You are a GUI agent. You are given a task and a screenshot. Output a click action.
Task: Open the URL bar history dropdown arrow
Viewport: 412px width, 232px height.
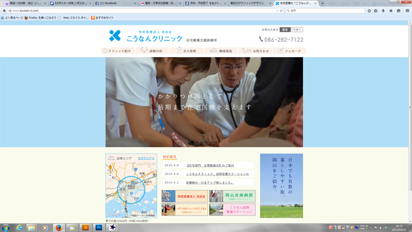(x=277, y=11)
